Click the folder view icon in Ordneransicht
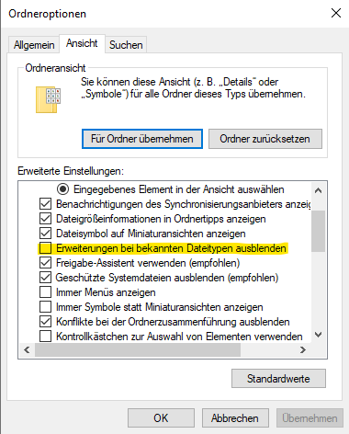Screen dimensions: 349x434 coord(48,99)
